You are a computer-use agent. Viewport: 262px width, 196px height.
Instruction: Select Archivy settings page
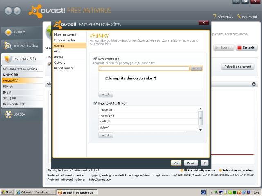pos(70,57)
